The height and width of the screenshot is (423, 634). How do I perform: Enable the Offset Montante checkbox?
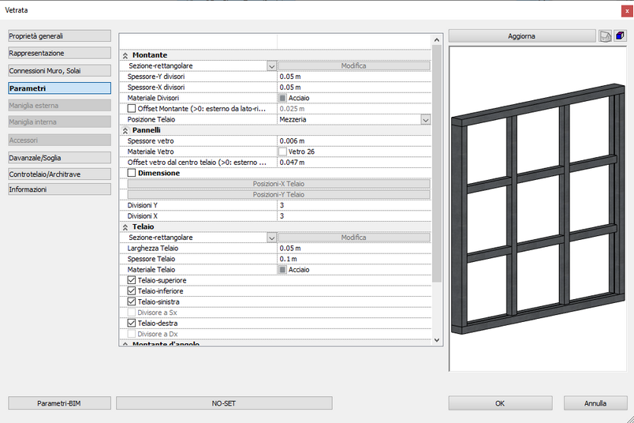click(x=132, y=108)
